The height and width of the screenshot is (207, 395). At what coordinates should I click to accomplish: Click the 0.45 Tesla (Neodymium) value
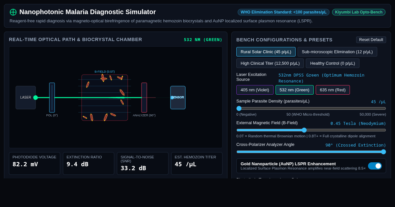(x=358, y=123)
